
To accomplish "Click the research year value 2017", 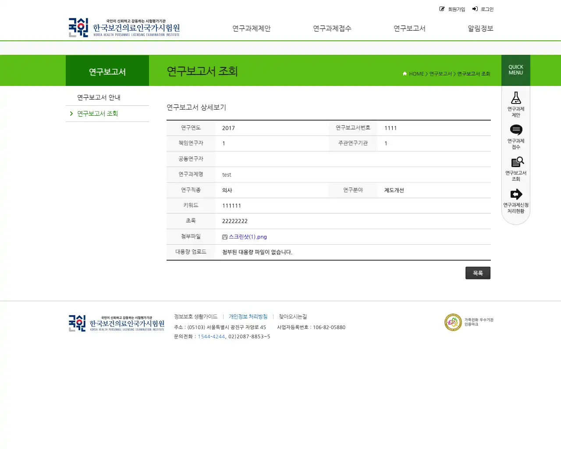I will click(x=228, y=128).
